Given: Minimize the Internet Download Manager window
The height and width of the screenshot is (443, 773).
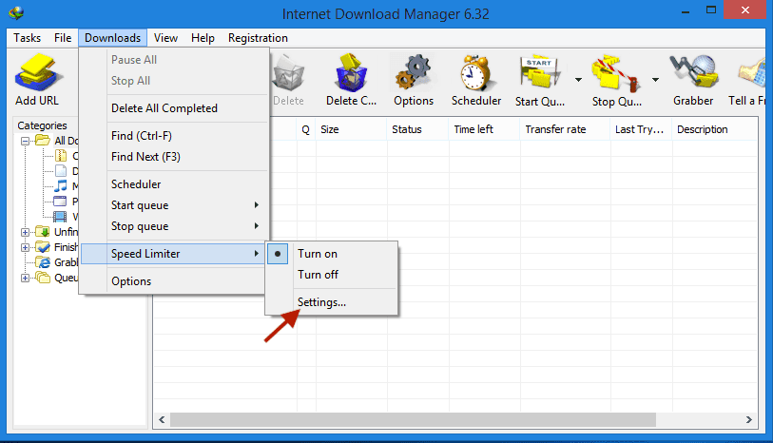Looking at the screenshot, I should (x=686, y=10).
